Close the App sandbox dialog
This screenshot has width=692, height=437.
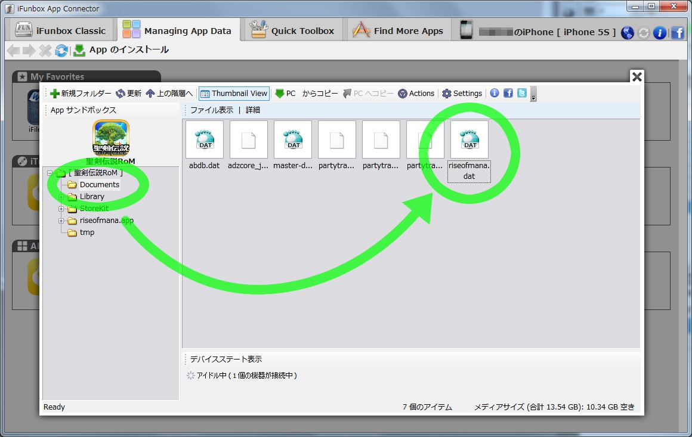pyautogui.click(x=637, y=77)
